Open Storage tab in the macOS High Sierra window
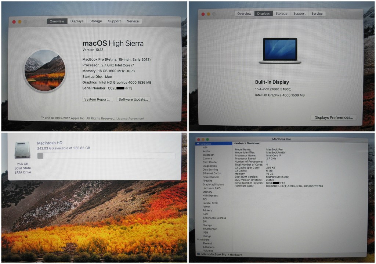 point(96,21)
